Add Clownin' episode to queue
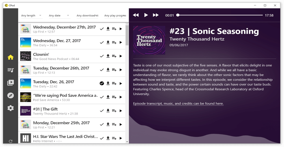Image resolution: width=284 pixels, height=147 pixels. coord(114,56)
